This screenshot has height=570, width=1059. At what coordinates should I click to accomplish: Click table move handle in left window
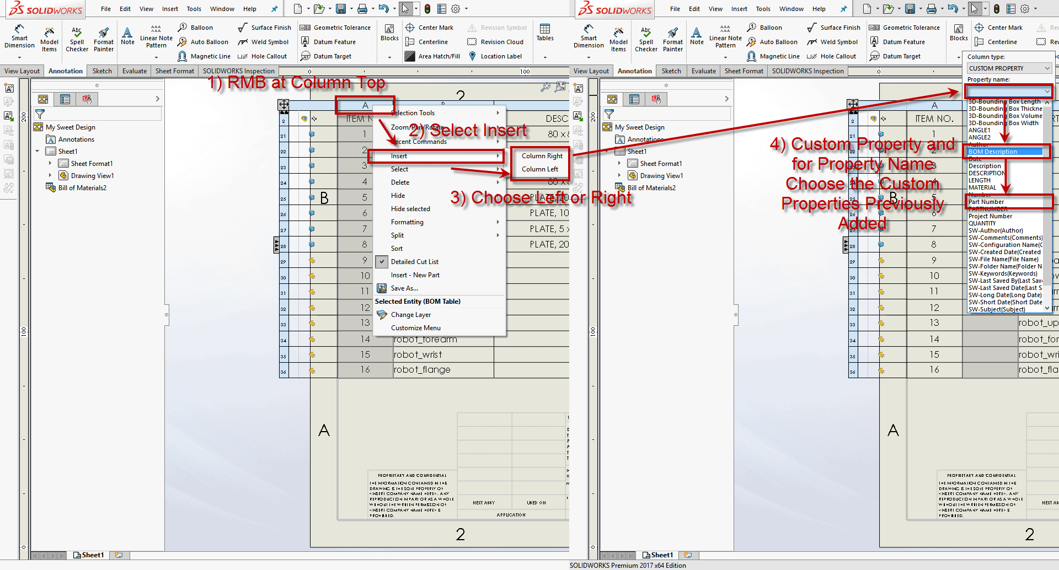pos(284,104)
